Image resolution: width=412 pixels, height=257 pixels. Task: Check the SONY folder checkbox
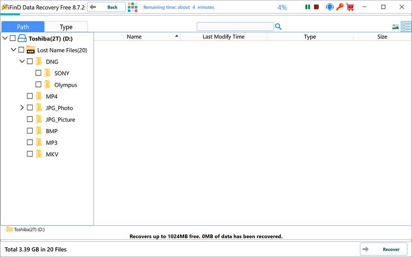click(x=38, y=73)
